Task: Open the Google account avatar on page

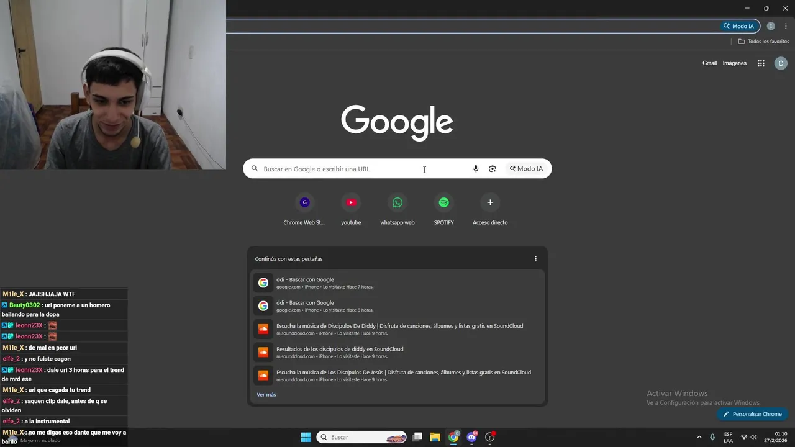Action: click(781, 63)
